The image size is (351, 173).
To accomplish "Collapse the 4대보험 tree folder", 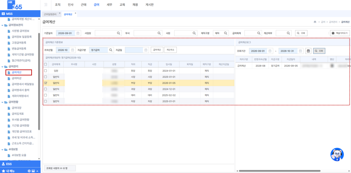I will tap(2, 149).
